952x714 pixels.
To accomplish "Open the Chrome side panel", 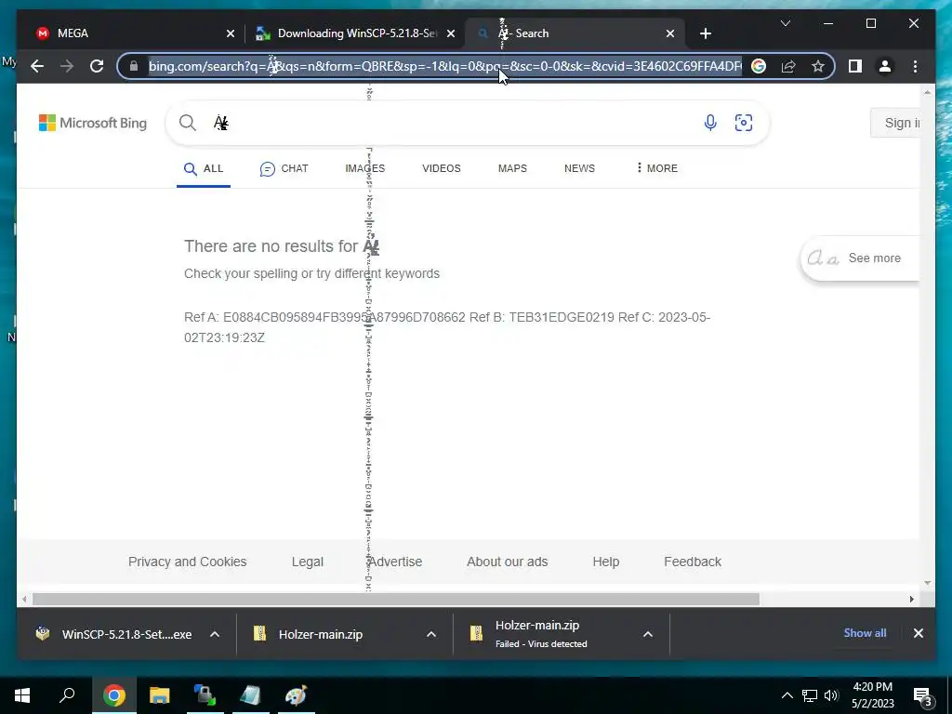I will click(x=855, y=66).
